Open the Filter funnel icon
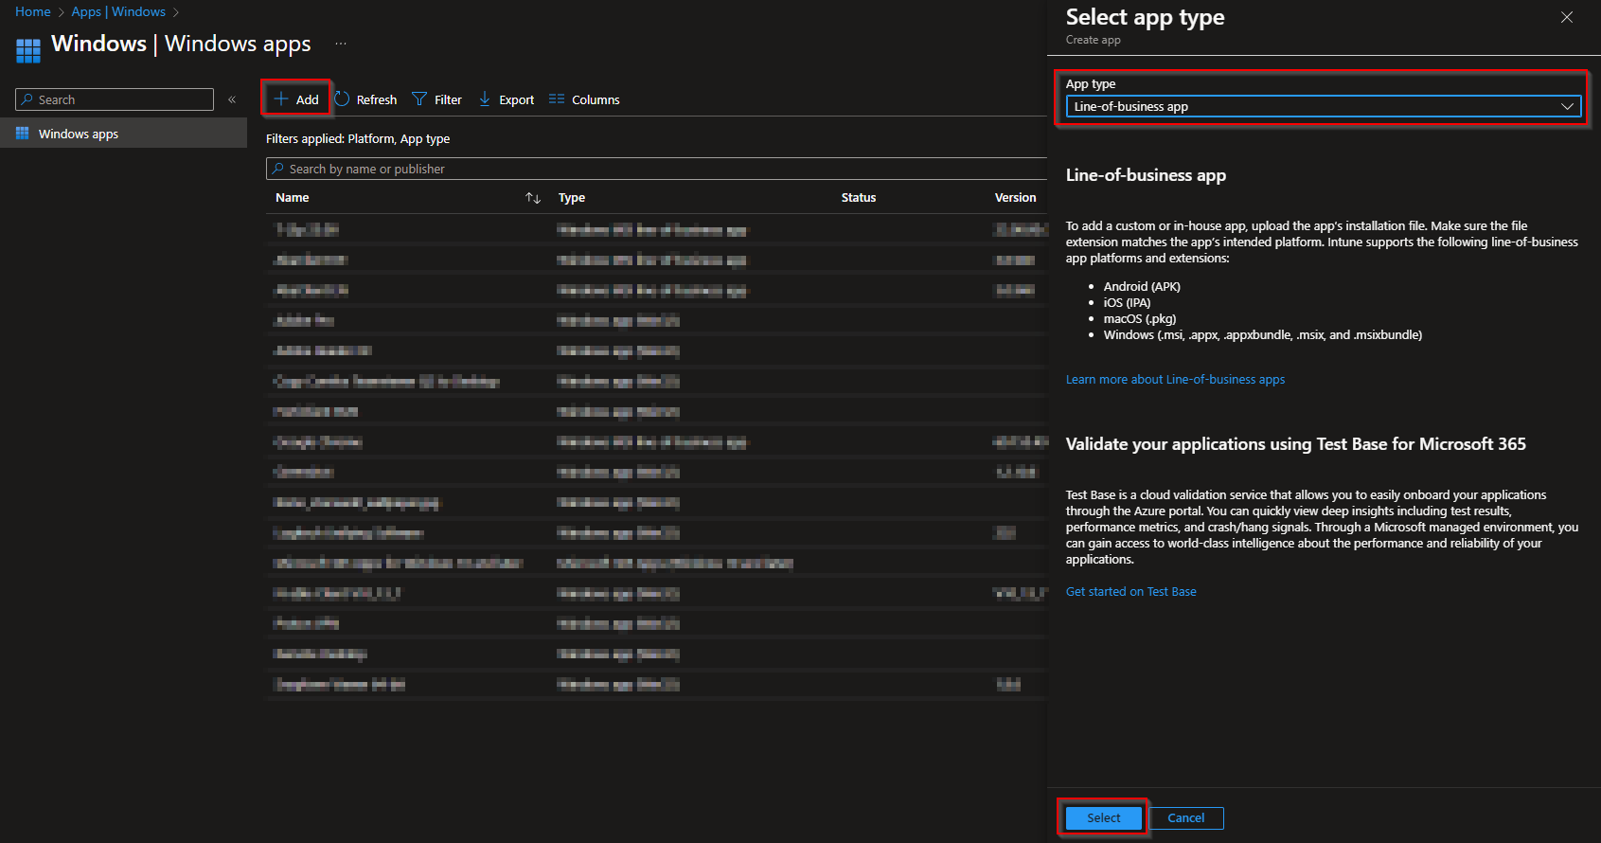 coord(419,99)
